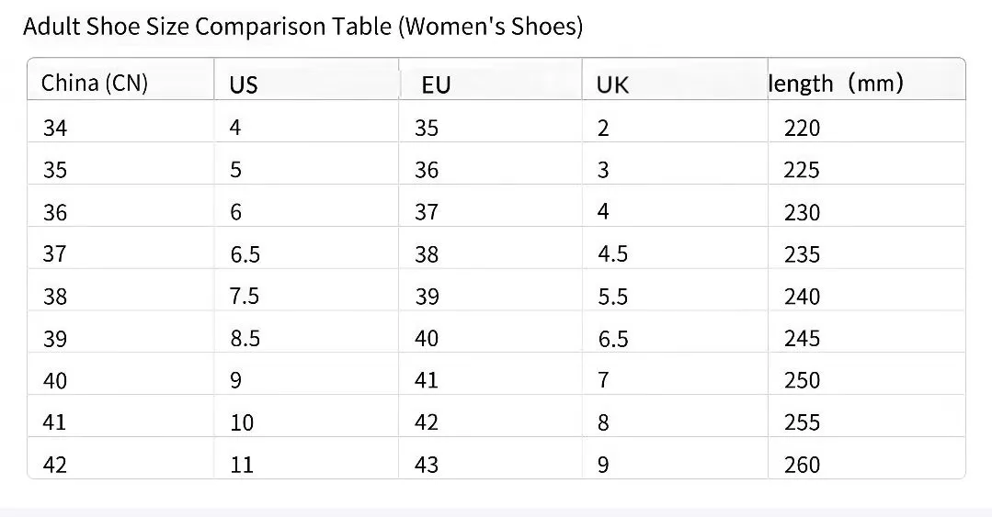Click the table title above the size chart
This screenshot has height=517, width=992.
[302, 27]
